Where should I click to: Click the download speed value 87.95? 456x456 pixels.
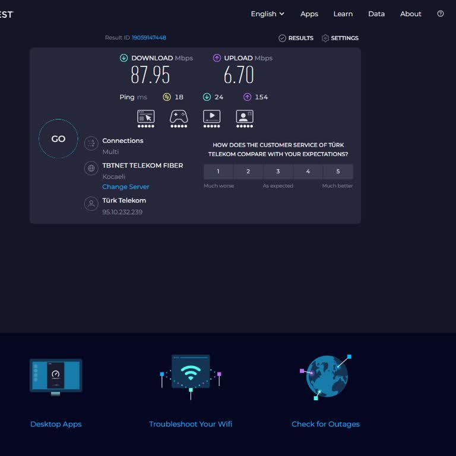[150, 75]
